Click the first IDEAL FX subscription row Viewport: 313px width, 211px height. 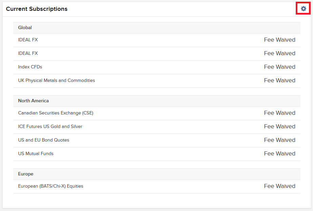28,40
